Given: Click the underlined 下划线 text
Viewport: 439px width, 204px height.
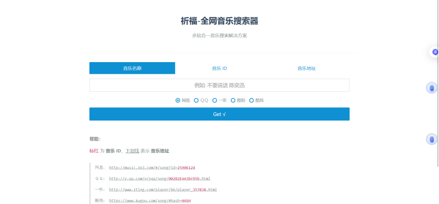Looking at the screenshot, I should (x=132, y=151).
